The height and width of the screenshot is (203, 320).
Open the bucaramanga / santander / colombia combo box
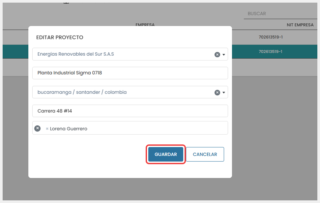point(122,92)
